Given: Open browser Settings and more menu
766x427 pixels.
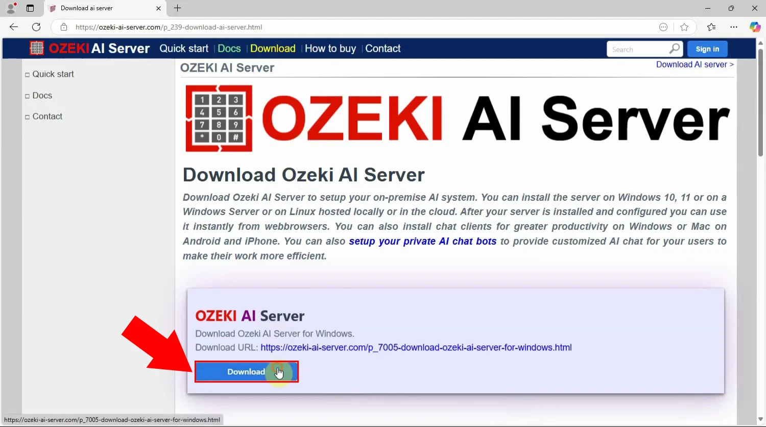Looking at the screenshot, I should [x=734, y=27].
